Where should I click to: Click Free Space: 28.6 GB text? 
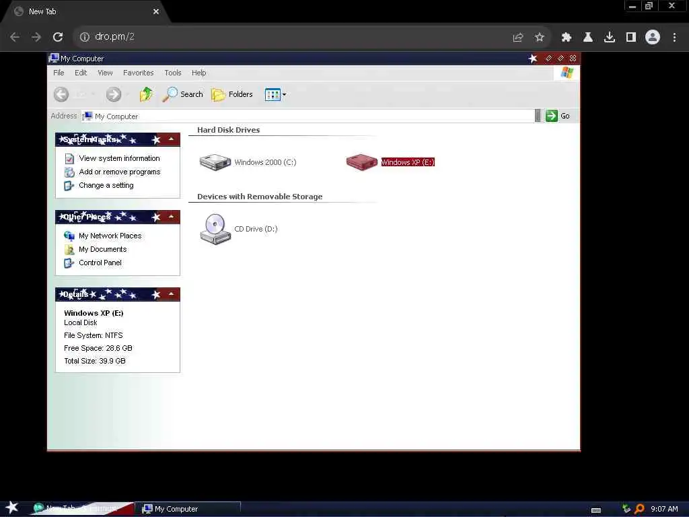tap(98, 348)
